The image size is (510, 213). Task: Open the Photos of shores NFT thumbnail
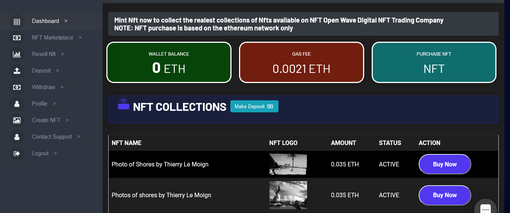pyautogui.click(x=288, y=195)
